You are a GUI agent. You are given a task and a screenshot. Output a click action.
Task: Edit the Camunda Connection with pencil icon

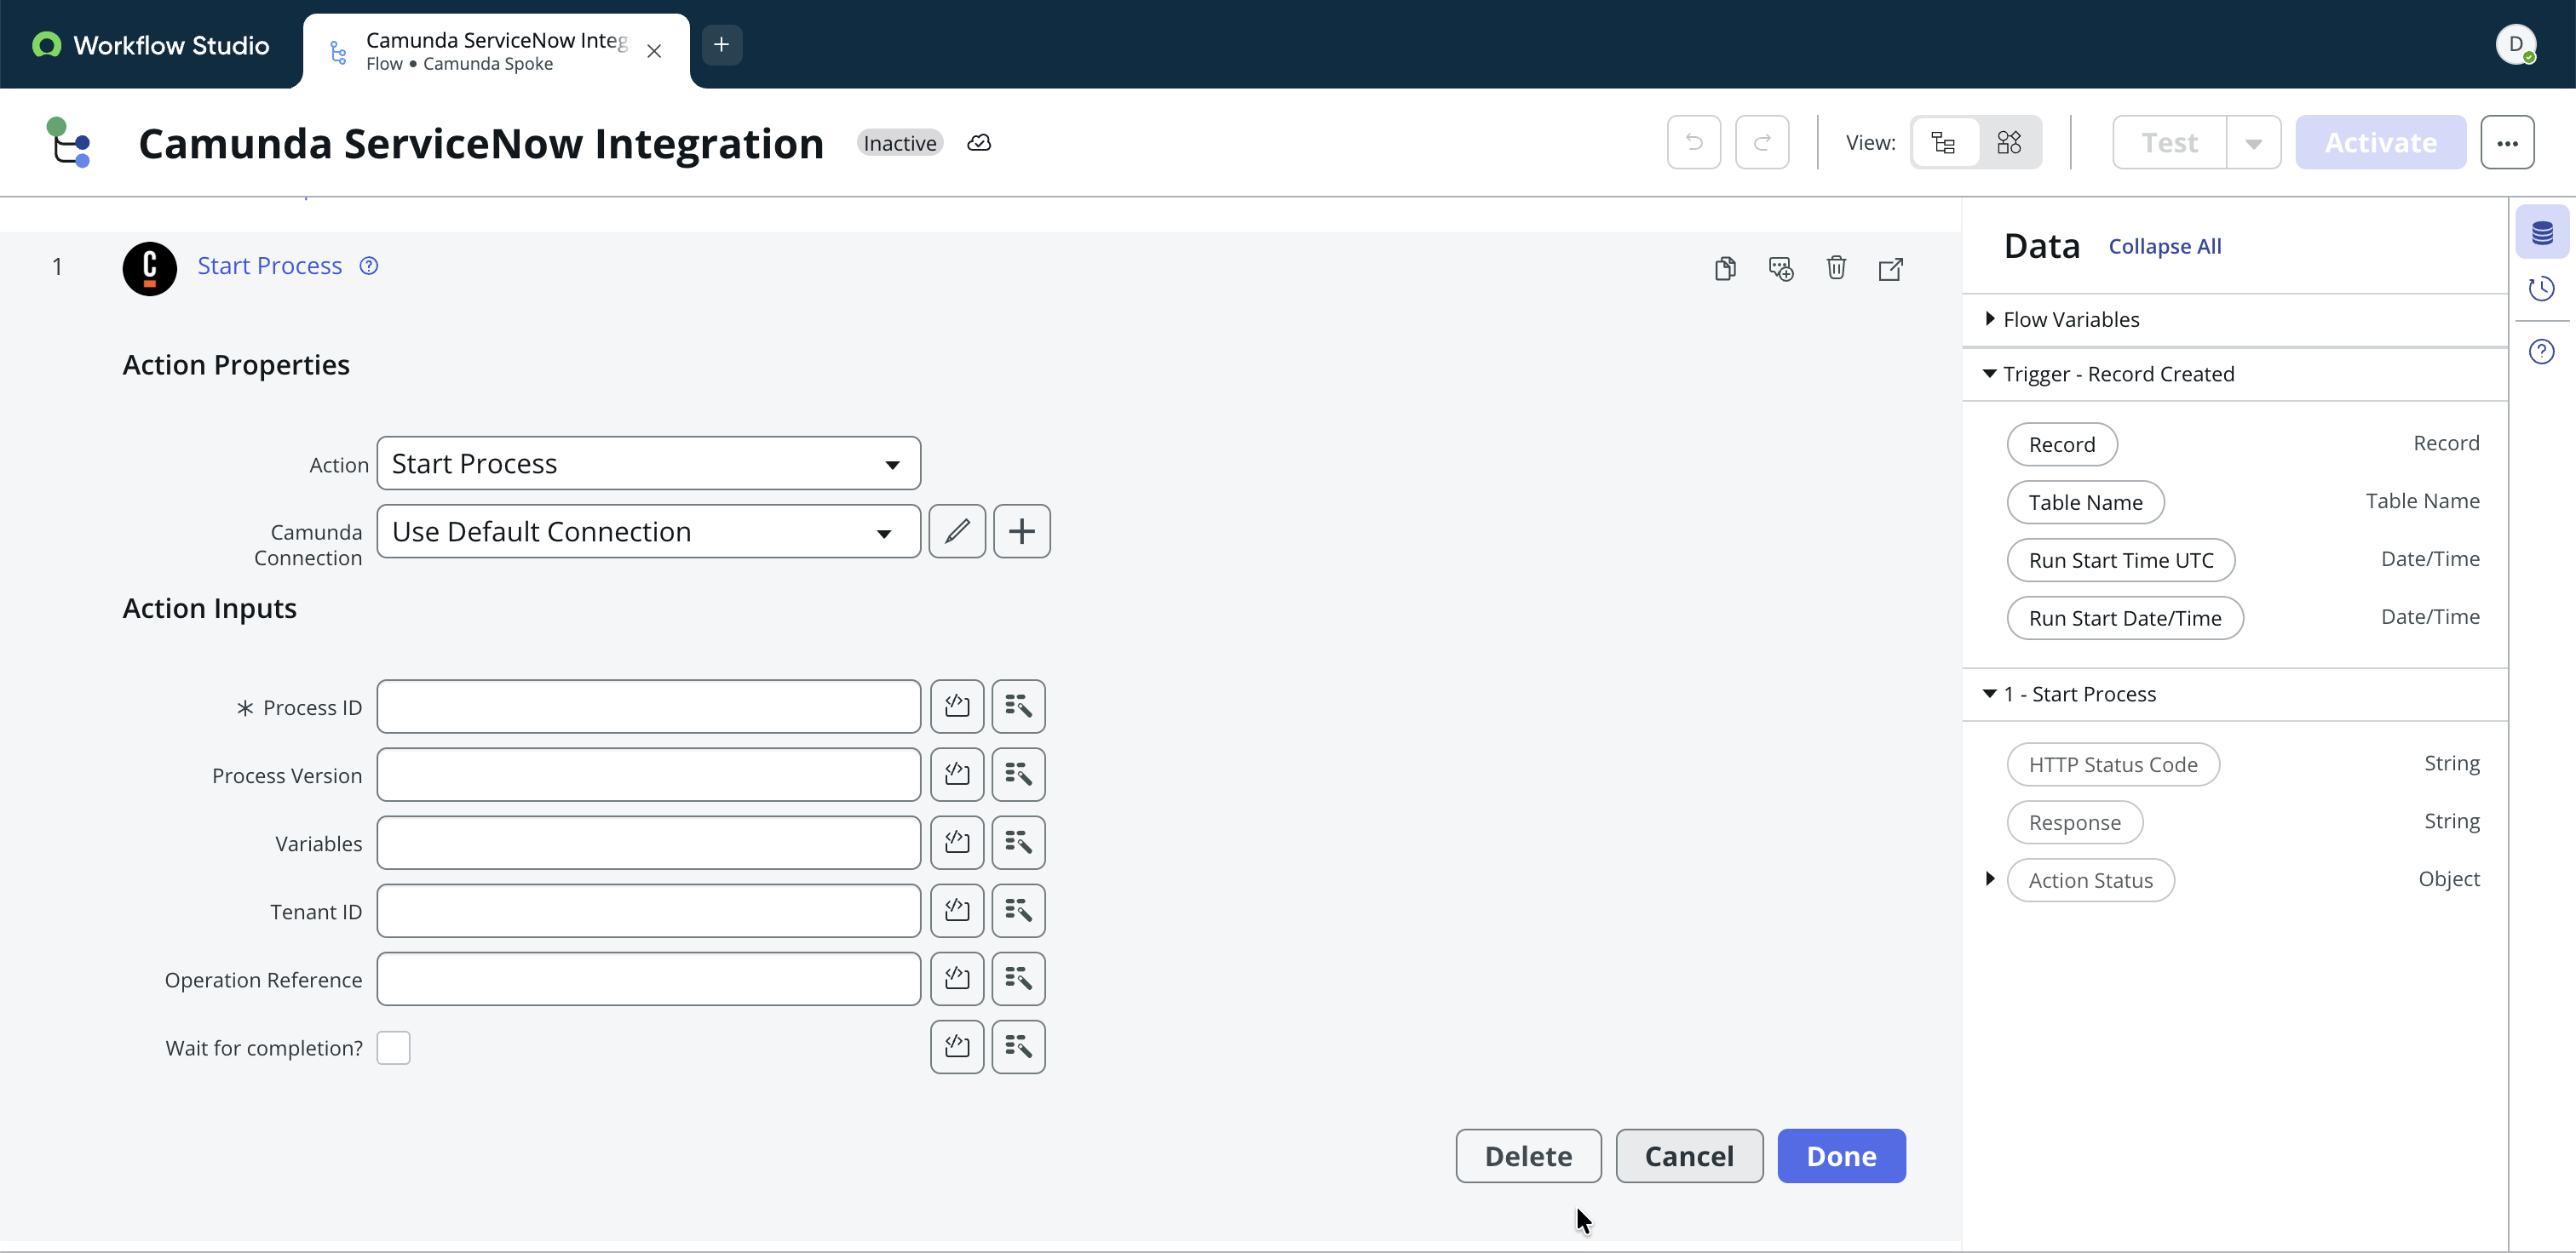[957, 531]
